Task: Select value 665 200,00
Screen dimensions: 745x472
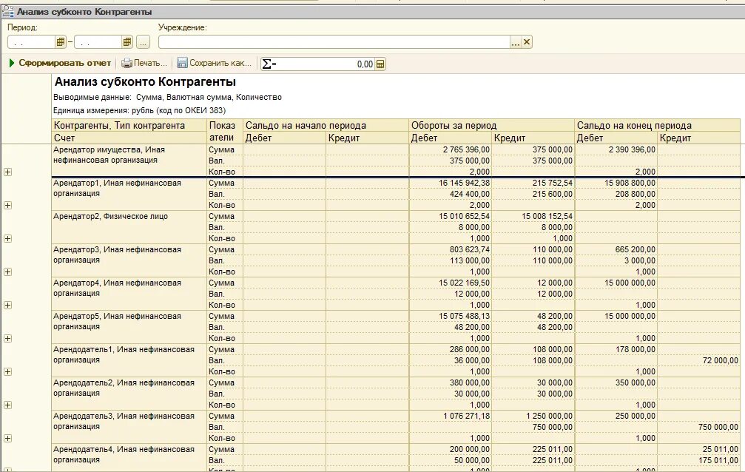Action: (x=636, y=249)
